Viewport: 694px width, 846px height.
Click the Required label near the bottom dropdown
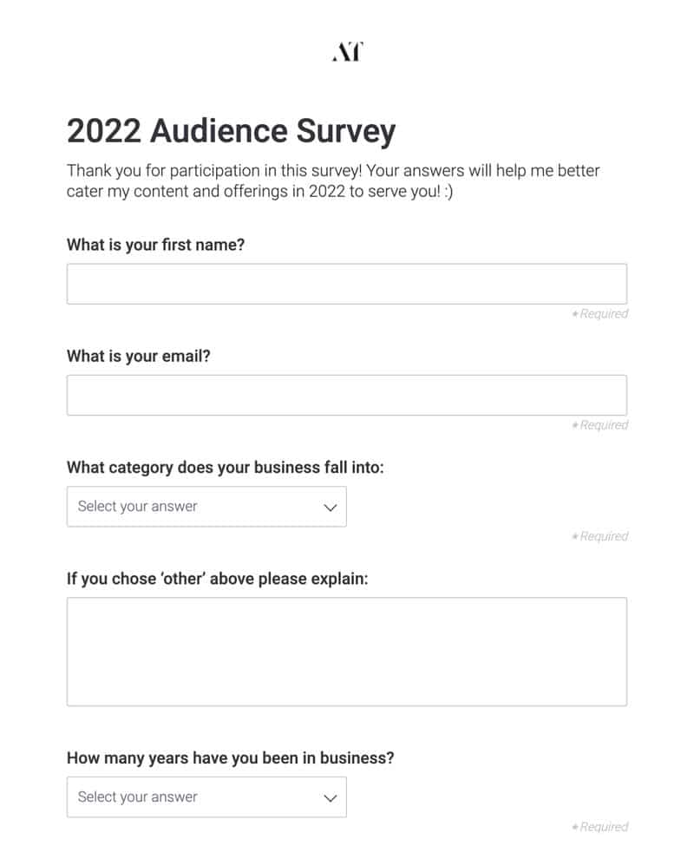(x=600, y=826)
